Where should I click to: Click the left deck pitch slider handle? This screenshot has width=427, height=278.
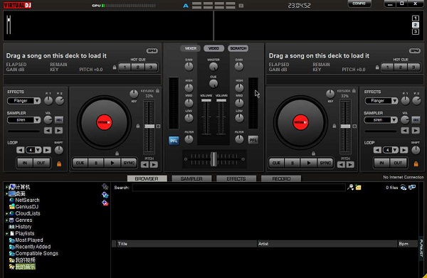pos(149,127)
